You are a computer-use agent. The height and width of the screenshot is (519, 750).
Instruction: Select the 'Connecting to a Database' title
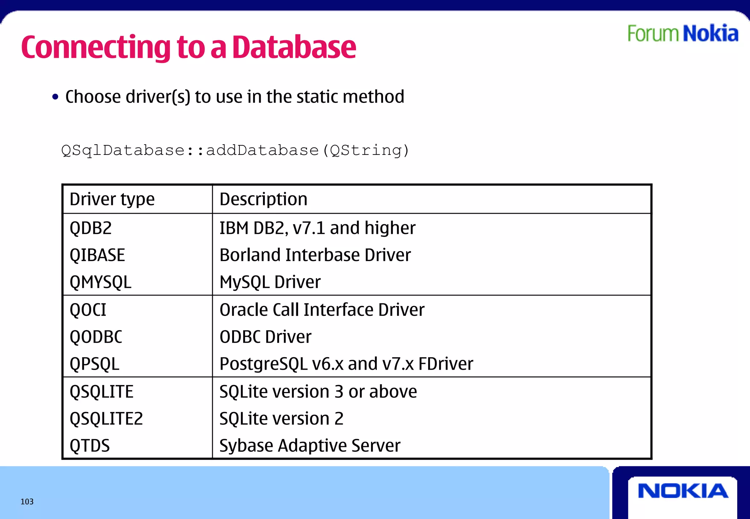pos(189,47)
